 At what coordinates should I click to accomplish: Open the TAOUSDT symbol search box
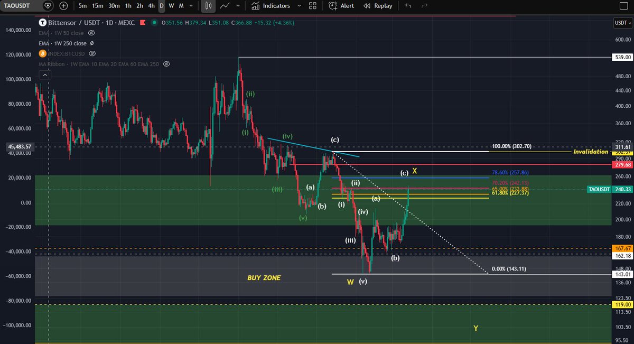click(17, 6)
